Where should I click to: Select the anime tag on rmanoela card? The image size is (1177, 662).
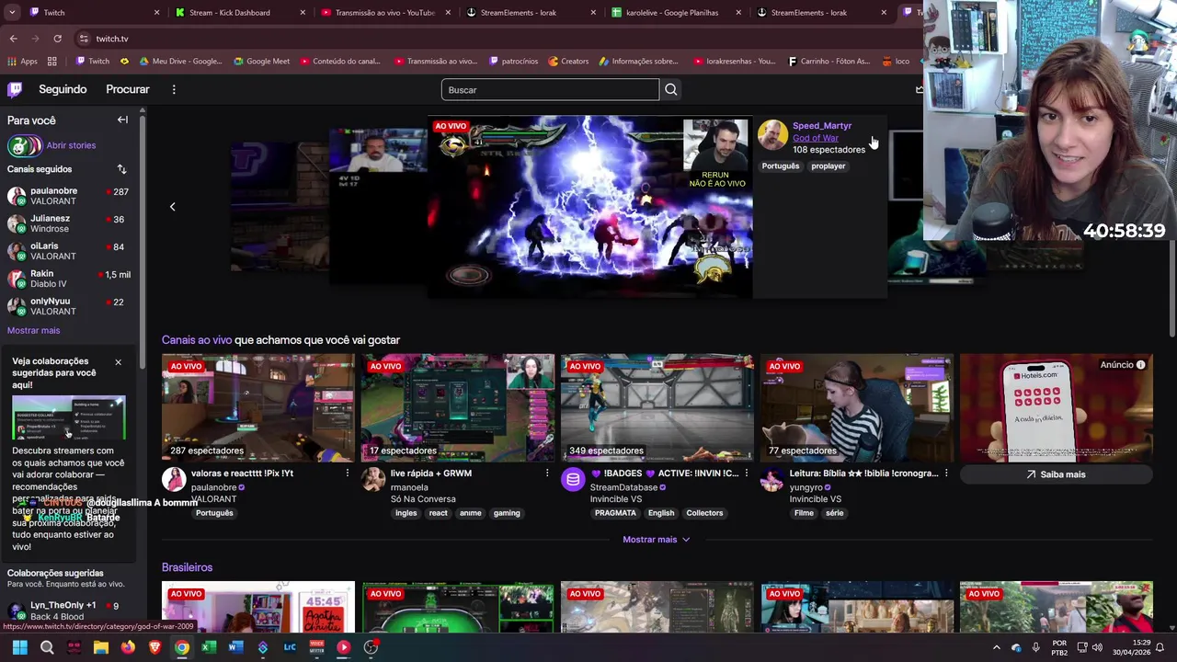tap(470, 513)
